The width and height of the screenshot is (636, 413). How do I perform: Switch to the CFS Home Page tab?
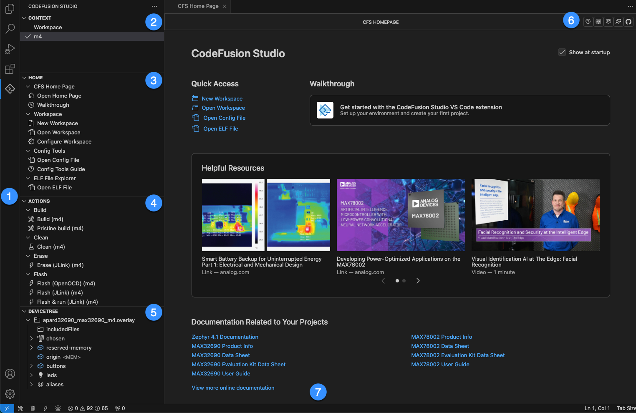tap(198, 6)
